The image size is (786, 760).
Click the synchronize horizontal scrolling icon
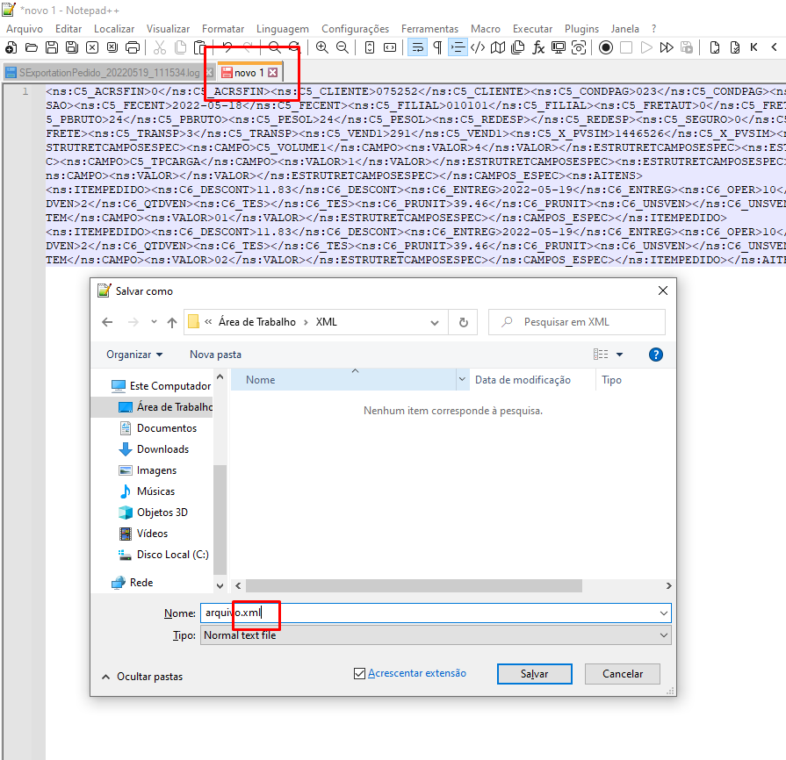click(x=390, y=47)
